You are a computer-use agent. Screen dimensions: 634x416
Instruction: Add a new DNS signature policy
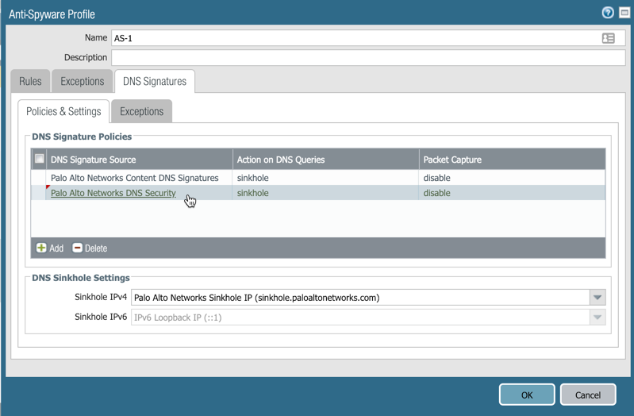click(x=50, y=248)
